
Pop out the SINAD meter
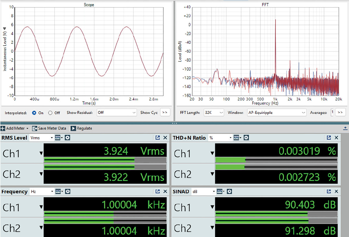point(329,191)
